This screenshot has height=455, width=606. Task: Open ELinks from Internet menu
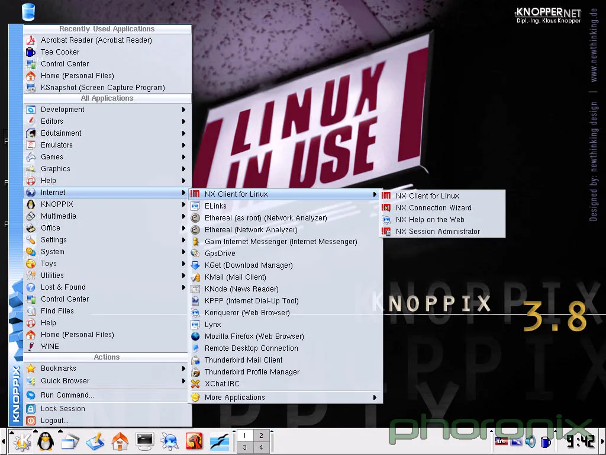pyautogui.click(x=285, y=206)
